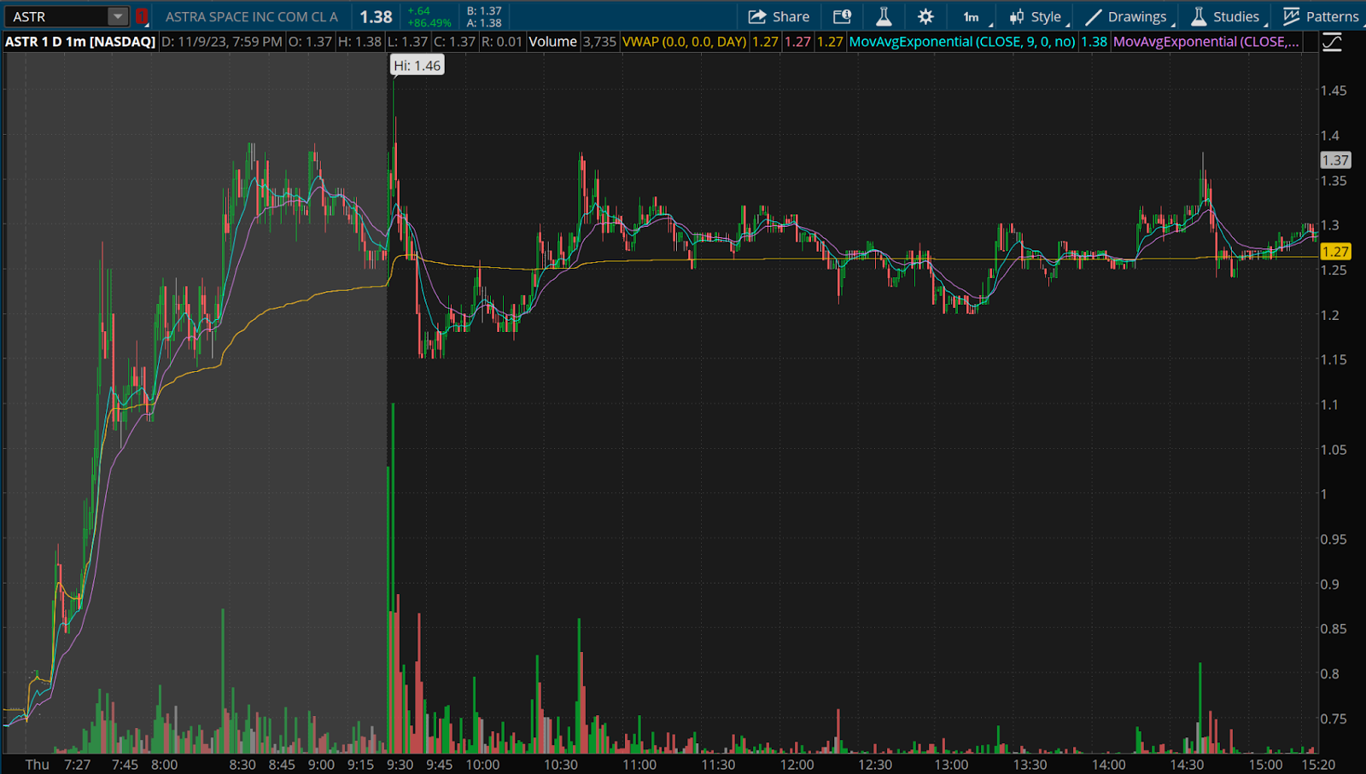The width and height of the screenshot is (1366, 774).
Task: Click the cyan EMA value 1.38
Action: [x=1094, y=42]
